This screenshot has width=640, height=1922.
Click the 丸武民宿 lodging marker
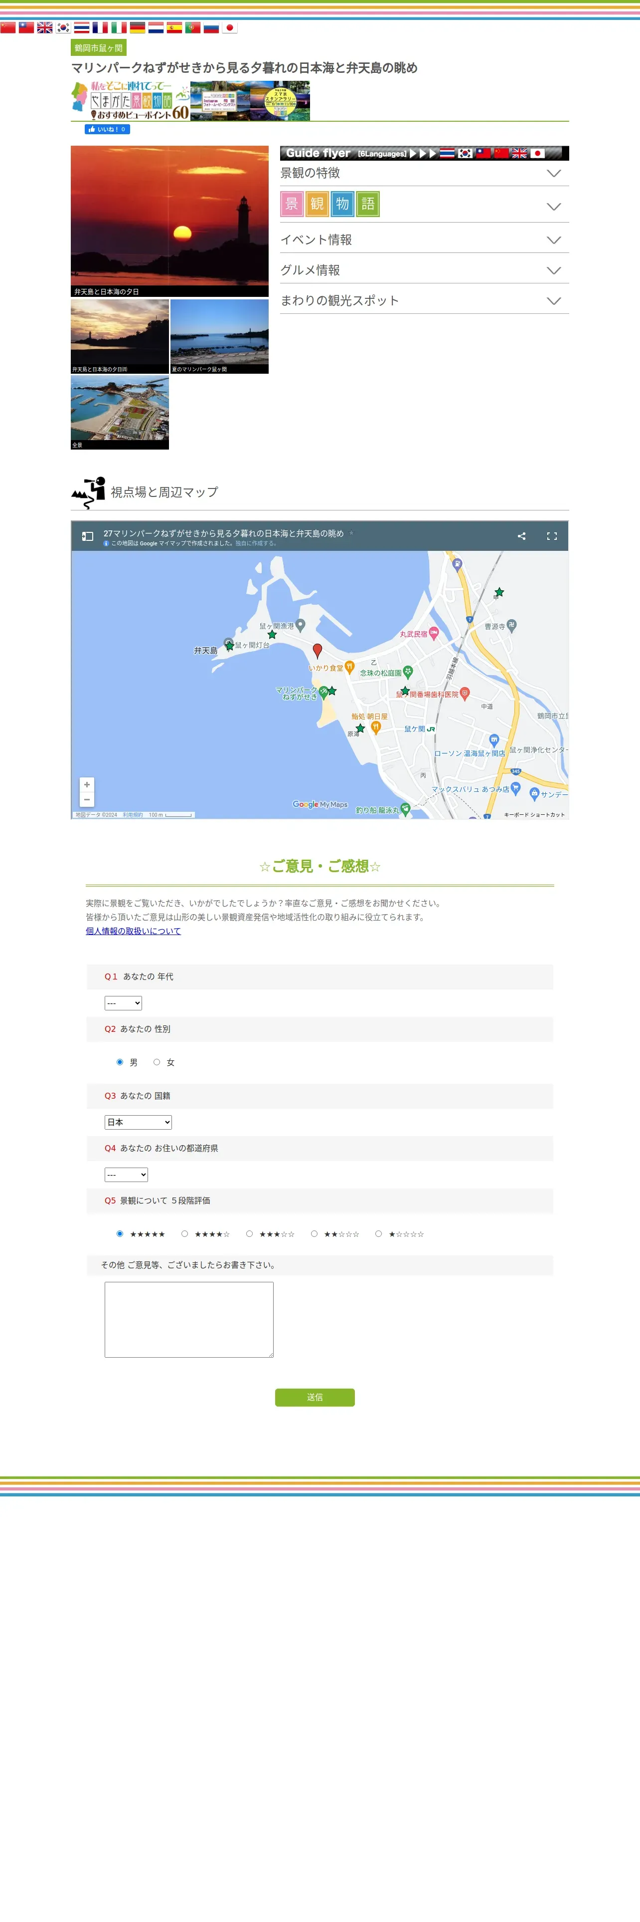pos(434,634)
